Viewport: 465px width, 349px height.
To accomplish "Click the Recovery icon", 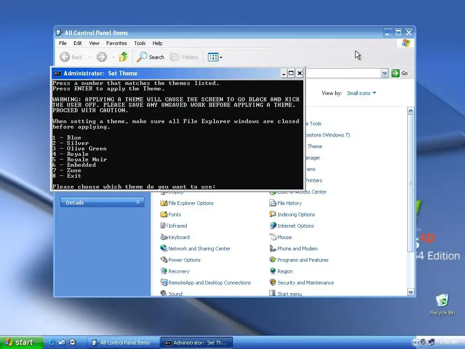I will pos(163,271).
